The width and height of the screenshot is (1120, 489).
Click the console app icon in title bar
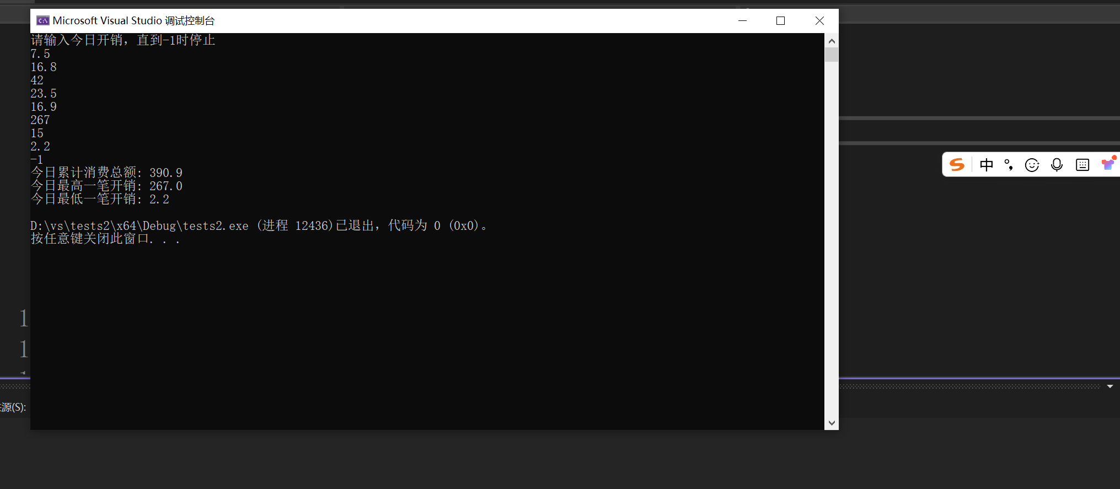click(x=42, y=21)
